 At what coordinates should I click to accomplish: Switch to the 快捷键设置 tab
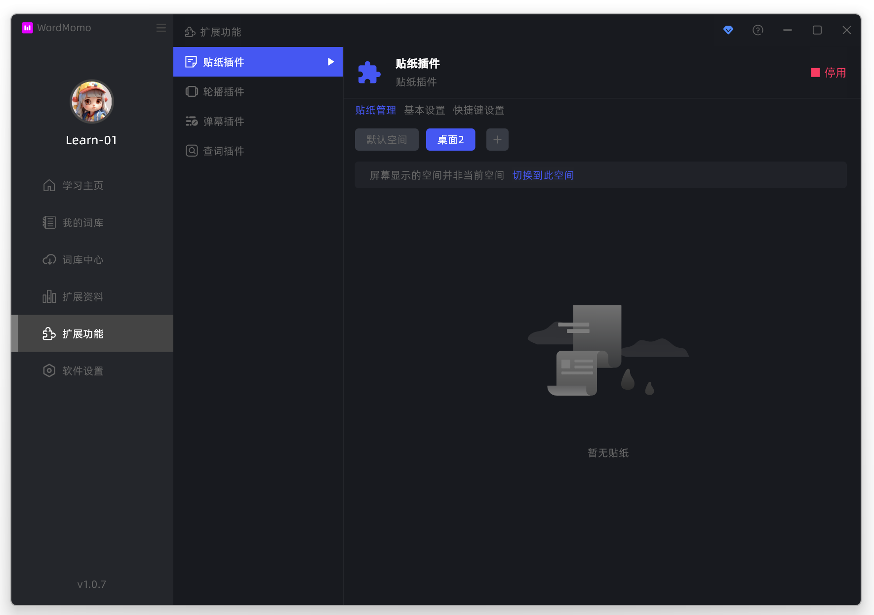[478, 110]
